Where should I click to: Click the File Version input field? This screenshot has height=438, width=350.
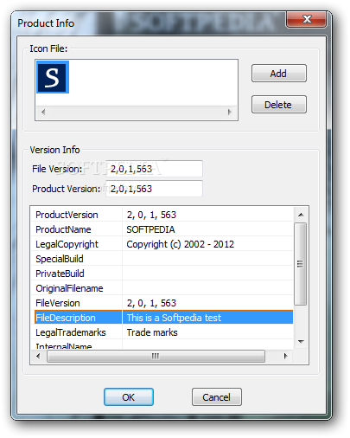[x=154, y=169]
